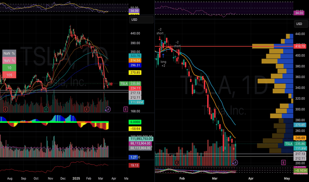This screenshot has height=182, width=309.
Task: Click the purple 34.00 RSI label, left chart
Action: pyautogui.click(x=134, y=11)
